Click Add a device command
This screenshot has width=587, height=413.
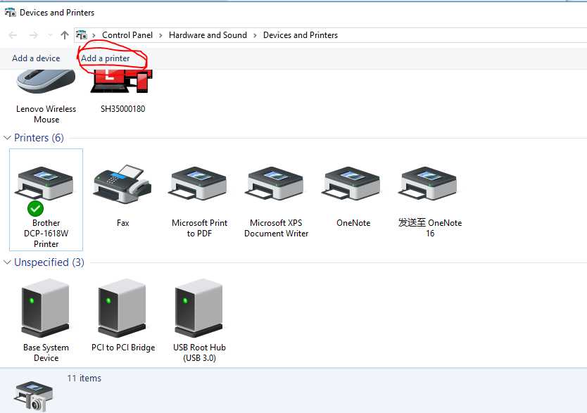[x=36, y=58]
